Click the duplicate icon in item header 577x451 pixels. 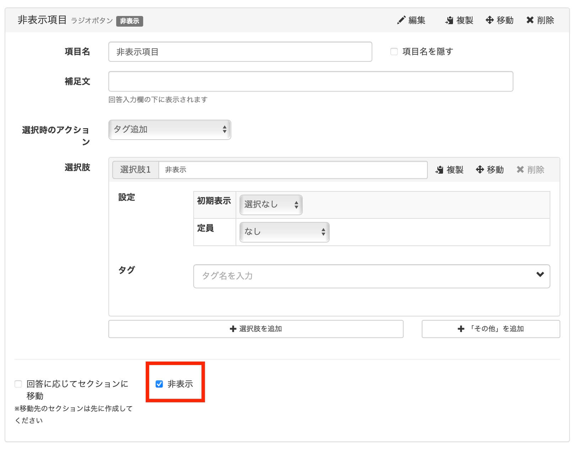449,20
